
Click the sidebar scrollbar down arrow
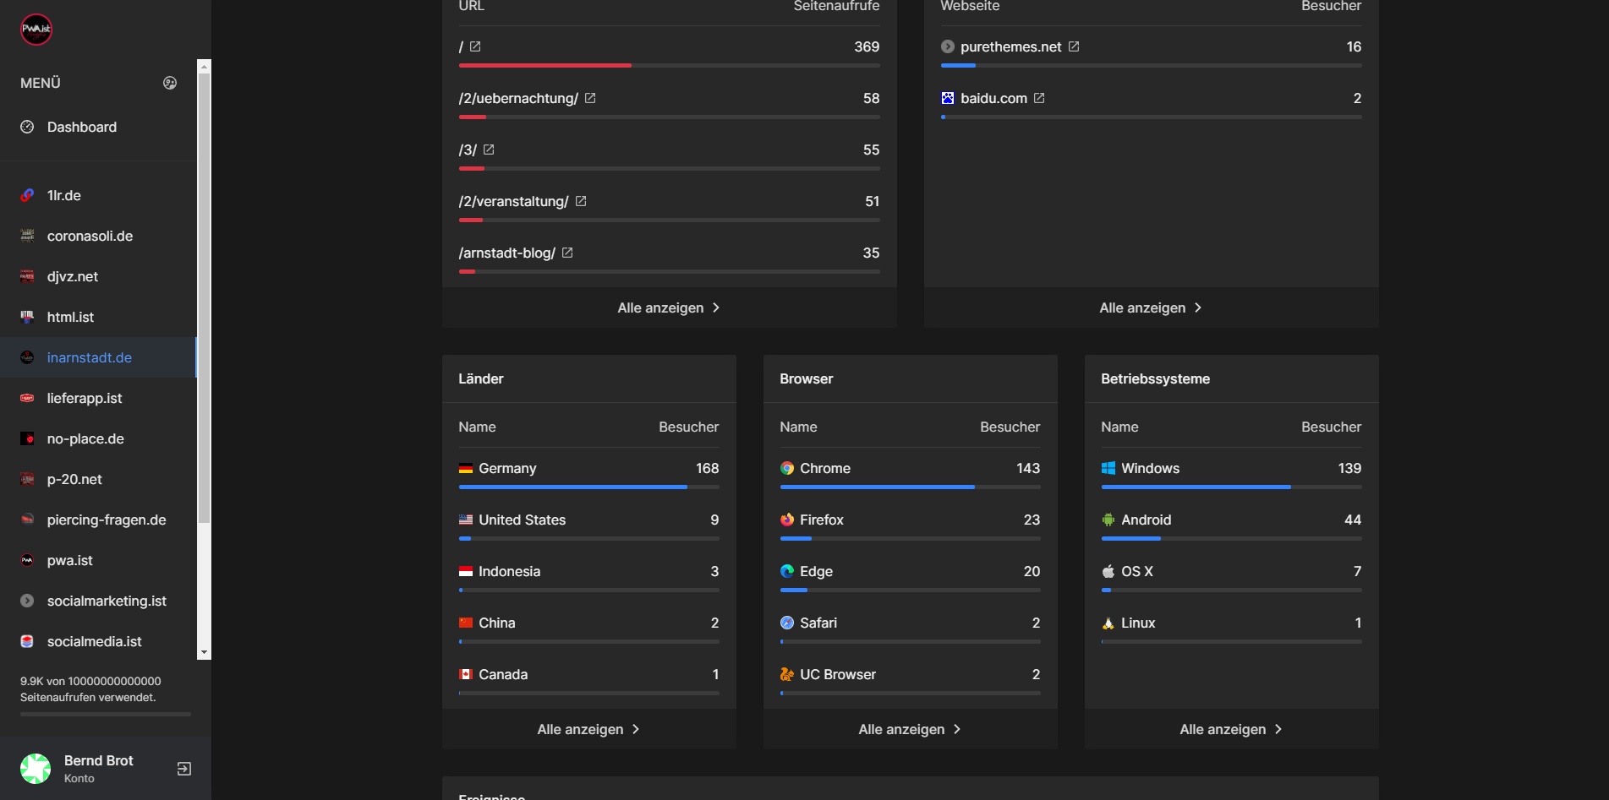coord(204,653)
